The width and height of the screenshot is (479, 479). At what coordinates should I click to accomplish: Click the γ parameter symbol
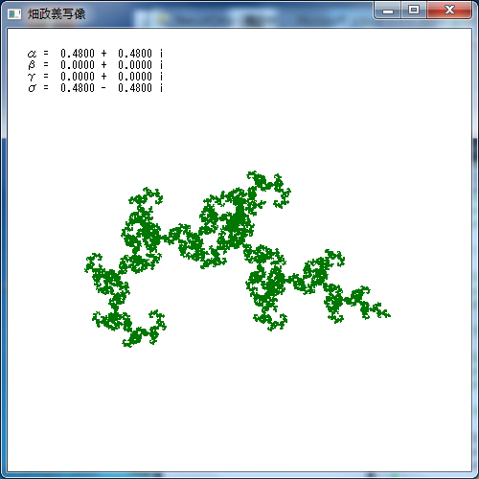pyautogui.click(x=31, y=77)
